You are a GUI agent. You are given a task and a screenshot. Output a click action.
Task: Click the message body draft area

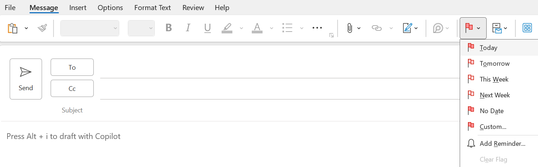click(230, 144)
